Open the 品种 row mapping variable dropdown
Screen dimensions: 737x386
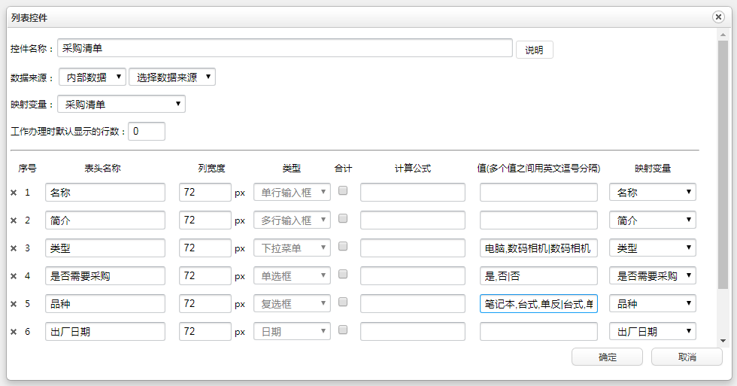pos(652,304)
